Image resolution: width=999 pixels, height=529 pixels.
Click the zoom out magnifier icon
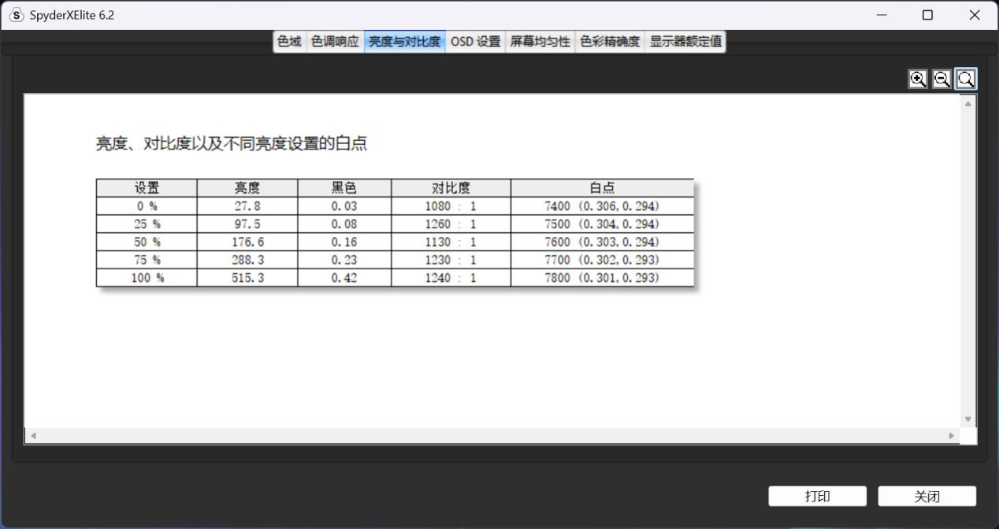click(x=941, y=79)
